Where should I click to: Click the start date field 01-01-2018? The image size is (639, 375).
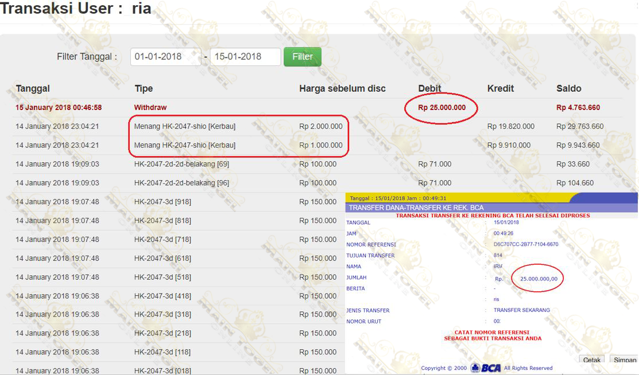pyautogui.click(x=165, y=57)
